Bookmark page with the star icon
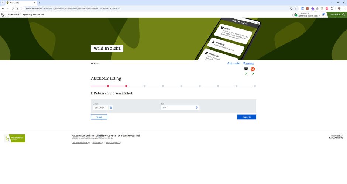This screenshot has width=347, height=184. 296,8
